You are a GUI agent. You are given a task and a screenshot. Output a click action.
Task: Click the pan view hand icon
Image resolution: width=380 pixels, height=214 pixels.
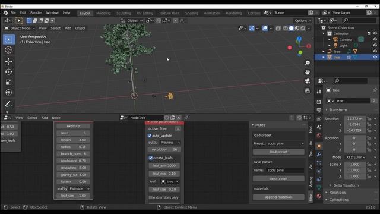(308, 72)
